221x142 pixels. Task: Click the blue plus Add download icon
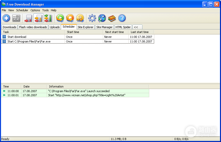[x=6, y=18]
